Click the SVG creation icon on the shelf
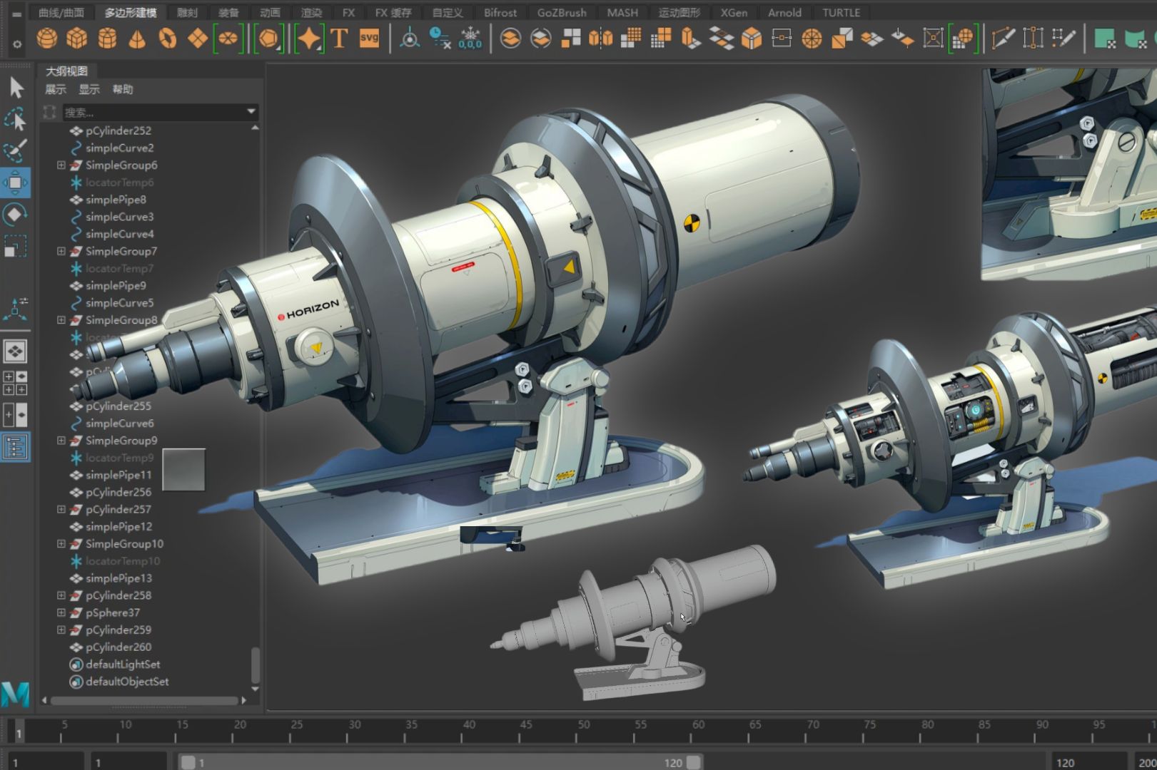Image resolution: width=1157 pixels, height=770 pixels. (x=368, y=39)
